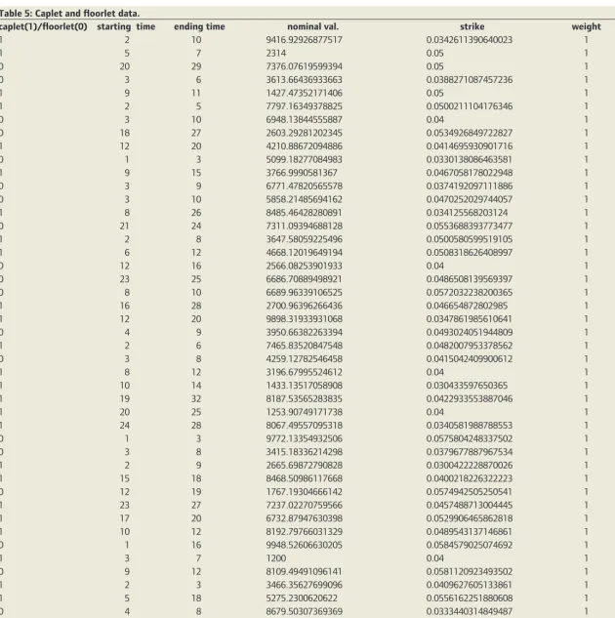The width and height of the screenshot is (615, 618).
Task: Select nominal value 7797.16349378825
Action: pos(305,106)
